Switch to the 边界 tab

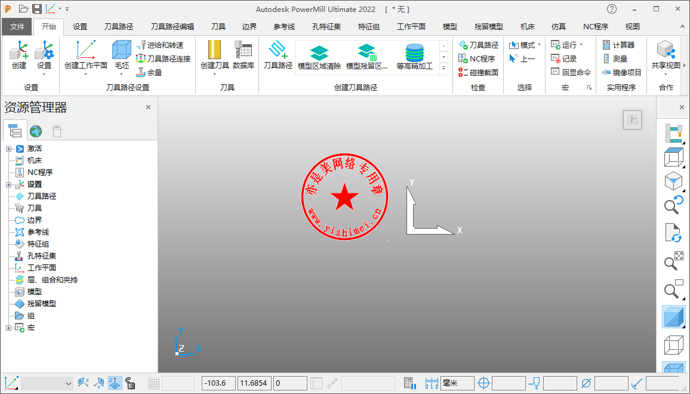pos(249,26)
